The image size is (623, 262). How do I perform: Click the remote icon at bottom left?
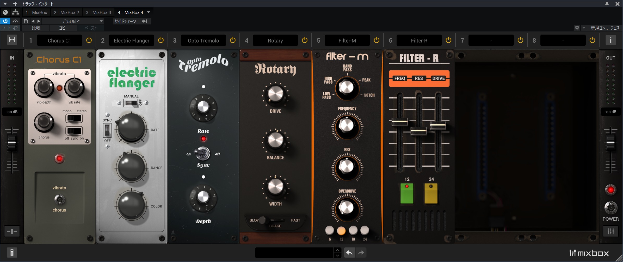(12, 252)
